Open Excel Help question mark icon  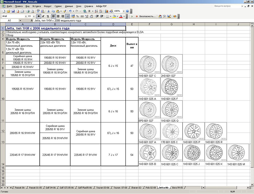(x=127, y=11)
